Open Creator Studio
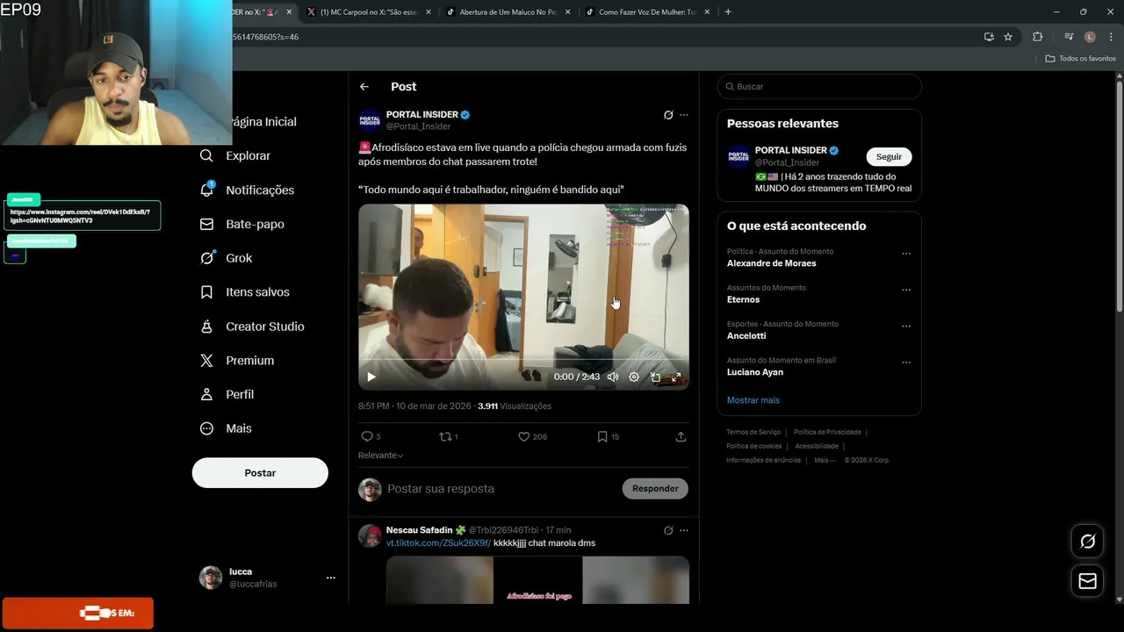Screen dimensions: 1124x632 [x=252, y=327]
